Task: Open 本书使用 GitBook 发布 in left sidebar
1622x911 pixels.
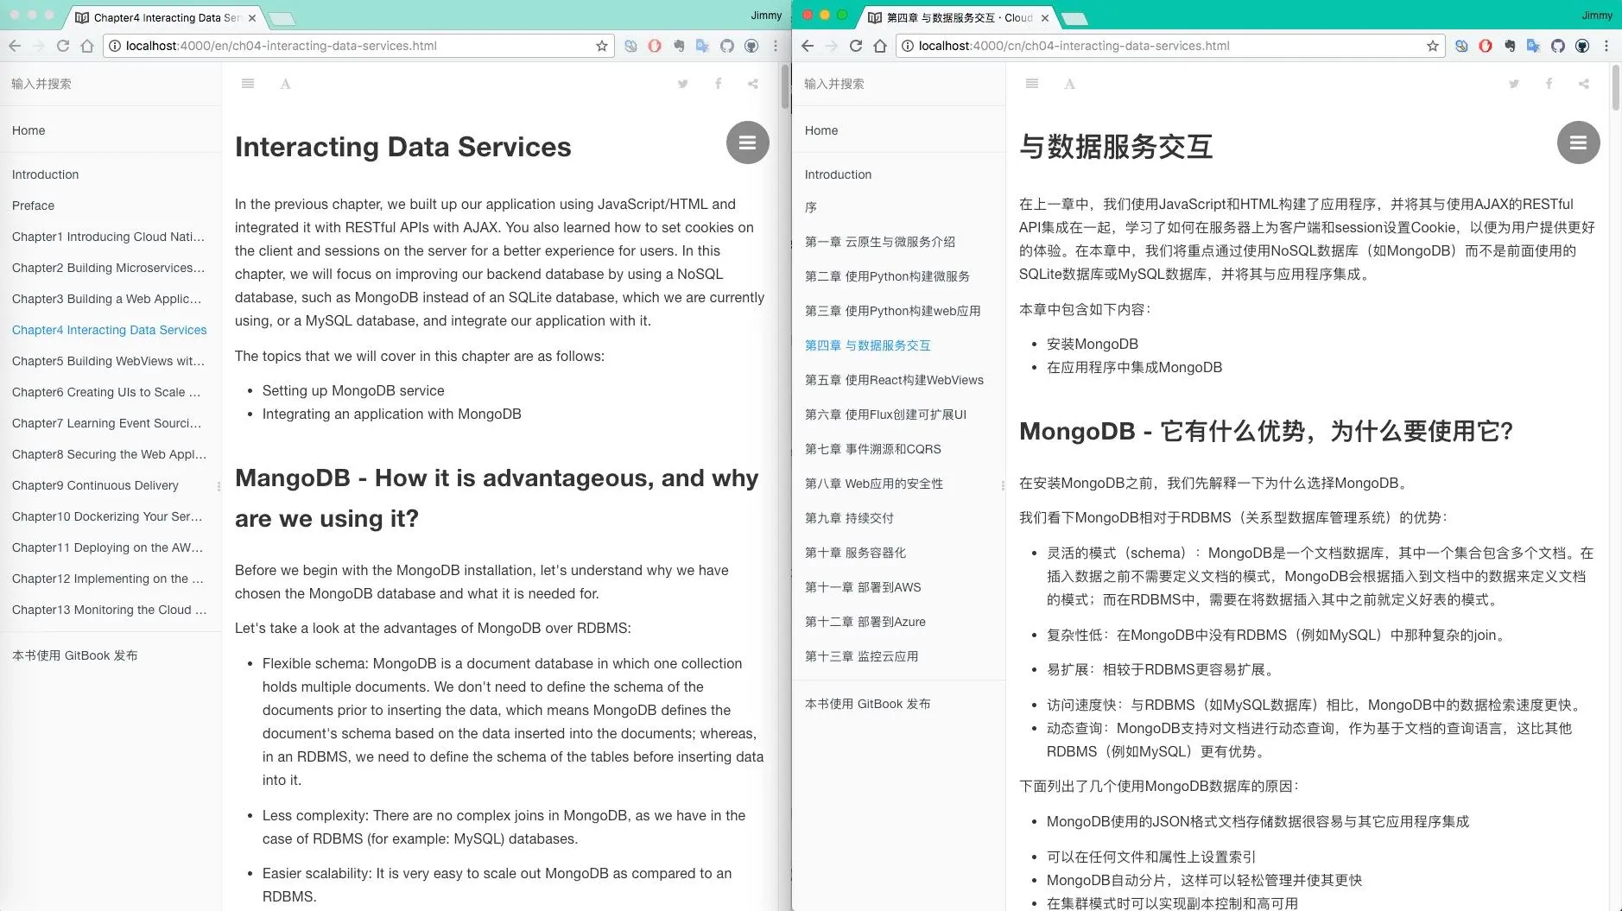Action: coord(75,655)
